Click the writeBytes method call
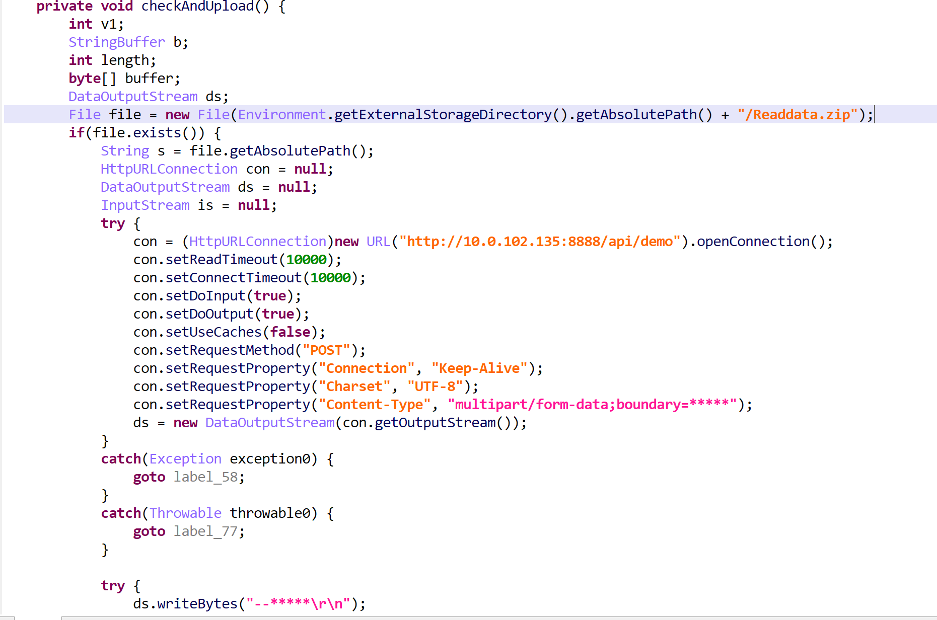The image size is (937, 620). pyautogui.click(x=197, y=604)
